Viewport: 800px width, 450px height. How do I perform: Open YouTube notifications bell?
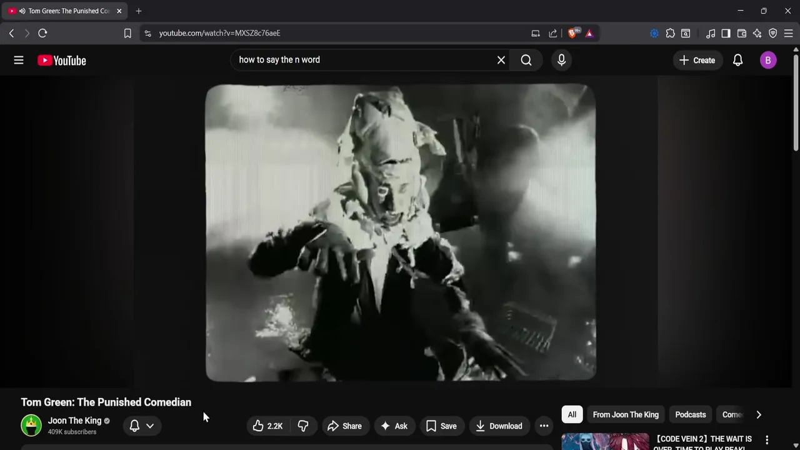(738, 60)
